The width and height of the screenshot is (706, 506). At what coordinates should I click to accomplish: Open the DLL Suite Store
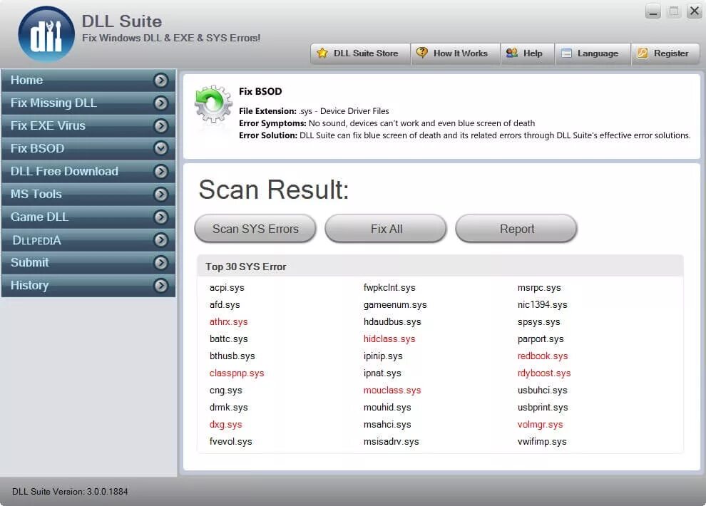point(360,53)
